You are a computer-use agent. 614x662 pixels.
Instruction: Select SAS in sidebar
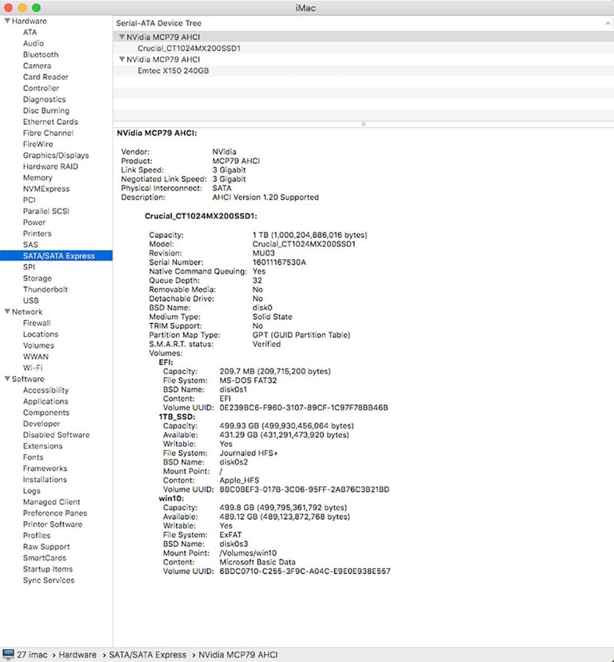click(30, 245)
